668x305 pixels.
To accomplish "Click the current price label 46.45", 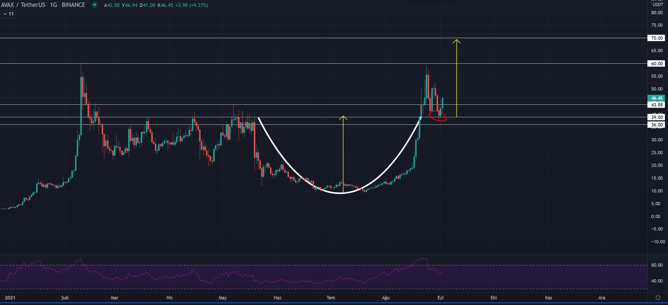I will pos(656,98).
